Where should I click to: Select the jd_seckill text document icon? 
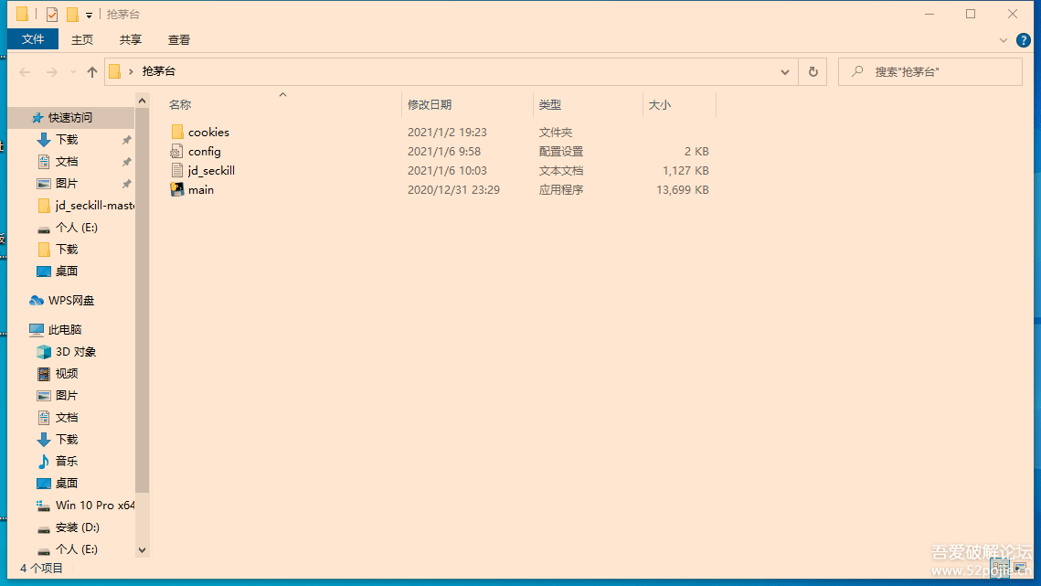tap(177, 171)
